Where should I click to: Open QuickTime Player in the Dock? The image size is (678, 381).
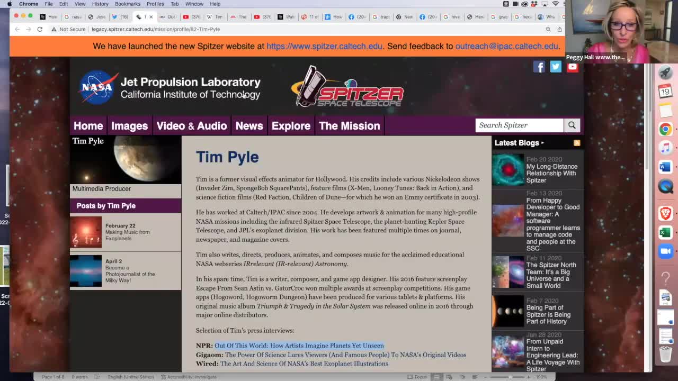click(x=665, y=186)
